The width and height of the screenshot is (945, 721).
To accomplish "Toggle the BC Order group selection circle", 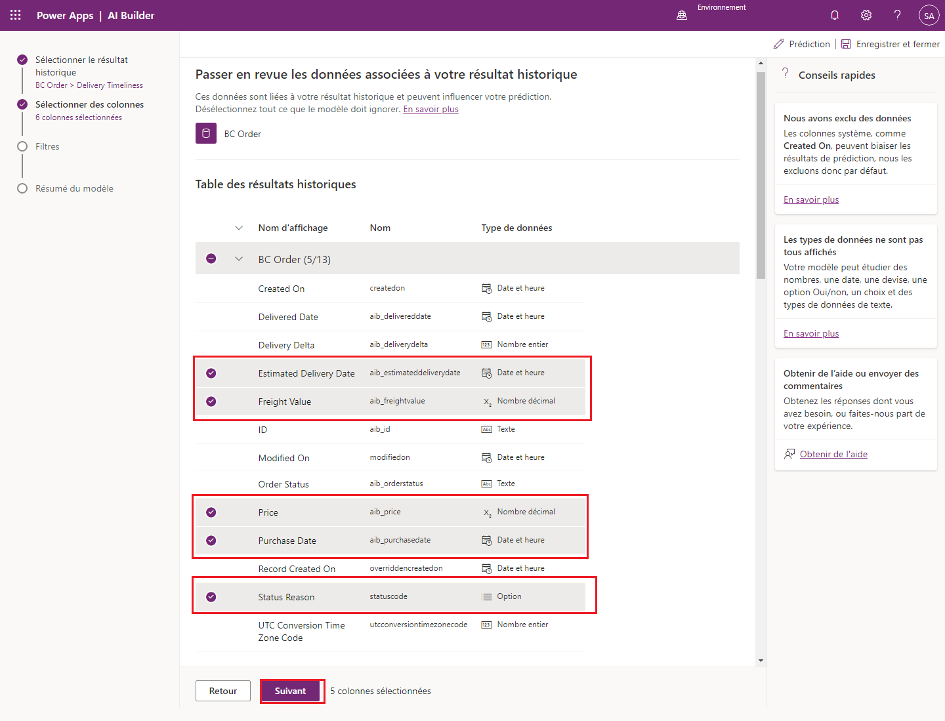I will [x=211, y=258].
